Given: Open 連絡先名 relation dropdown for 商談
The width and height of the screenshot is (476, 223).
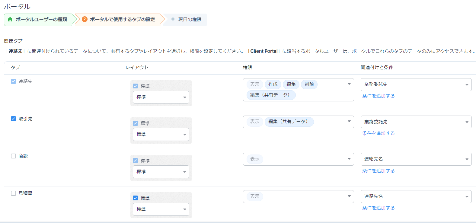Looking at the screenshot, I should pyautogui.click(x=416, y=159).
